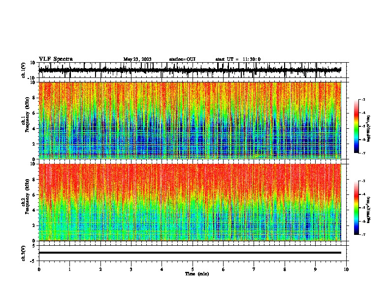Click the ch.1 spectrogram color scale bar
The width and height of the screenshot is (390, 302).
[x=356, y=126]
